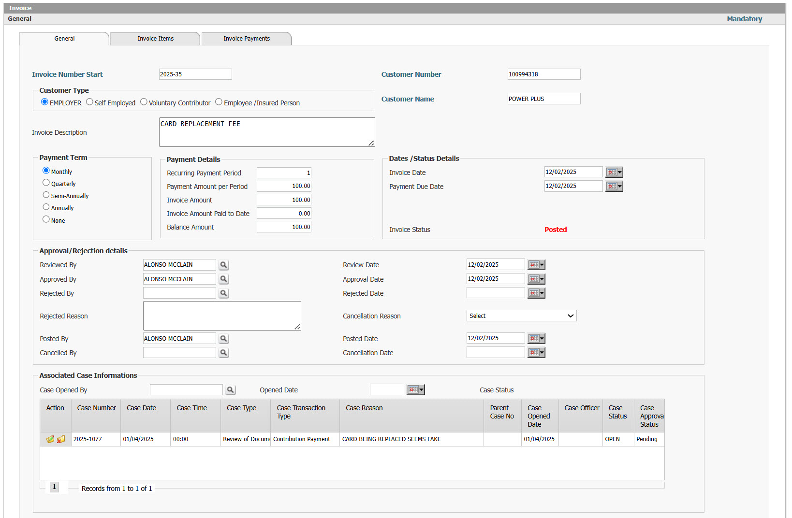This screenshot has width=792, height=518.
Task: Switch to General tab
Action: pyautogui.click(x=64, y=39)
